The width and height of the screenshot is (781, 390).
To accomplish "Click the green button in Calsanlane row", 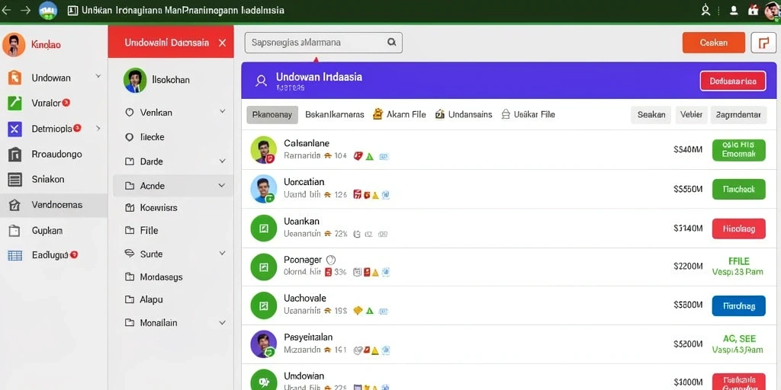I will (738, 150).
